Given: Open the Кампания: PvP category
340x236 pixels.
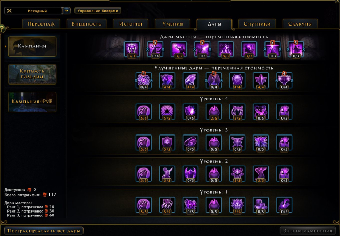Looking at the screenshot, I should pos(32,102).
